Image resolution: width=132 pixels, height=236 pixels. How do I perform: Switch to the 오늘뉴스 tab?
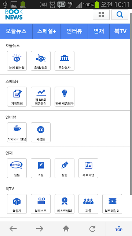click(16, 31)
